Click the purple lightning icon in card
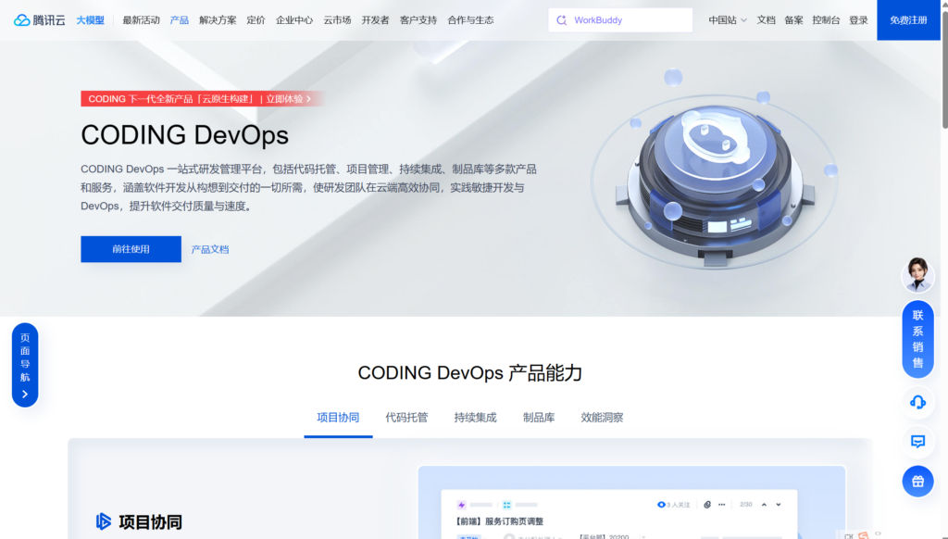The height and width of the screenshot is (539, 948). coord(461,505)
